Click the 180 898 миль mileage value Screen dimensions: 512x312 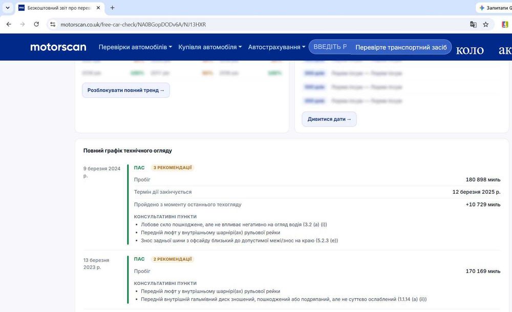[x=483, y=180]
